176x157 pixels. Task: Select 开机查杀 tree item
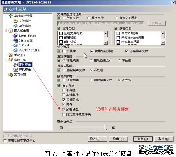tap(25, 70)
